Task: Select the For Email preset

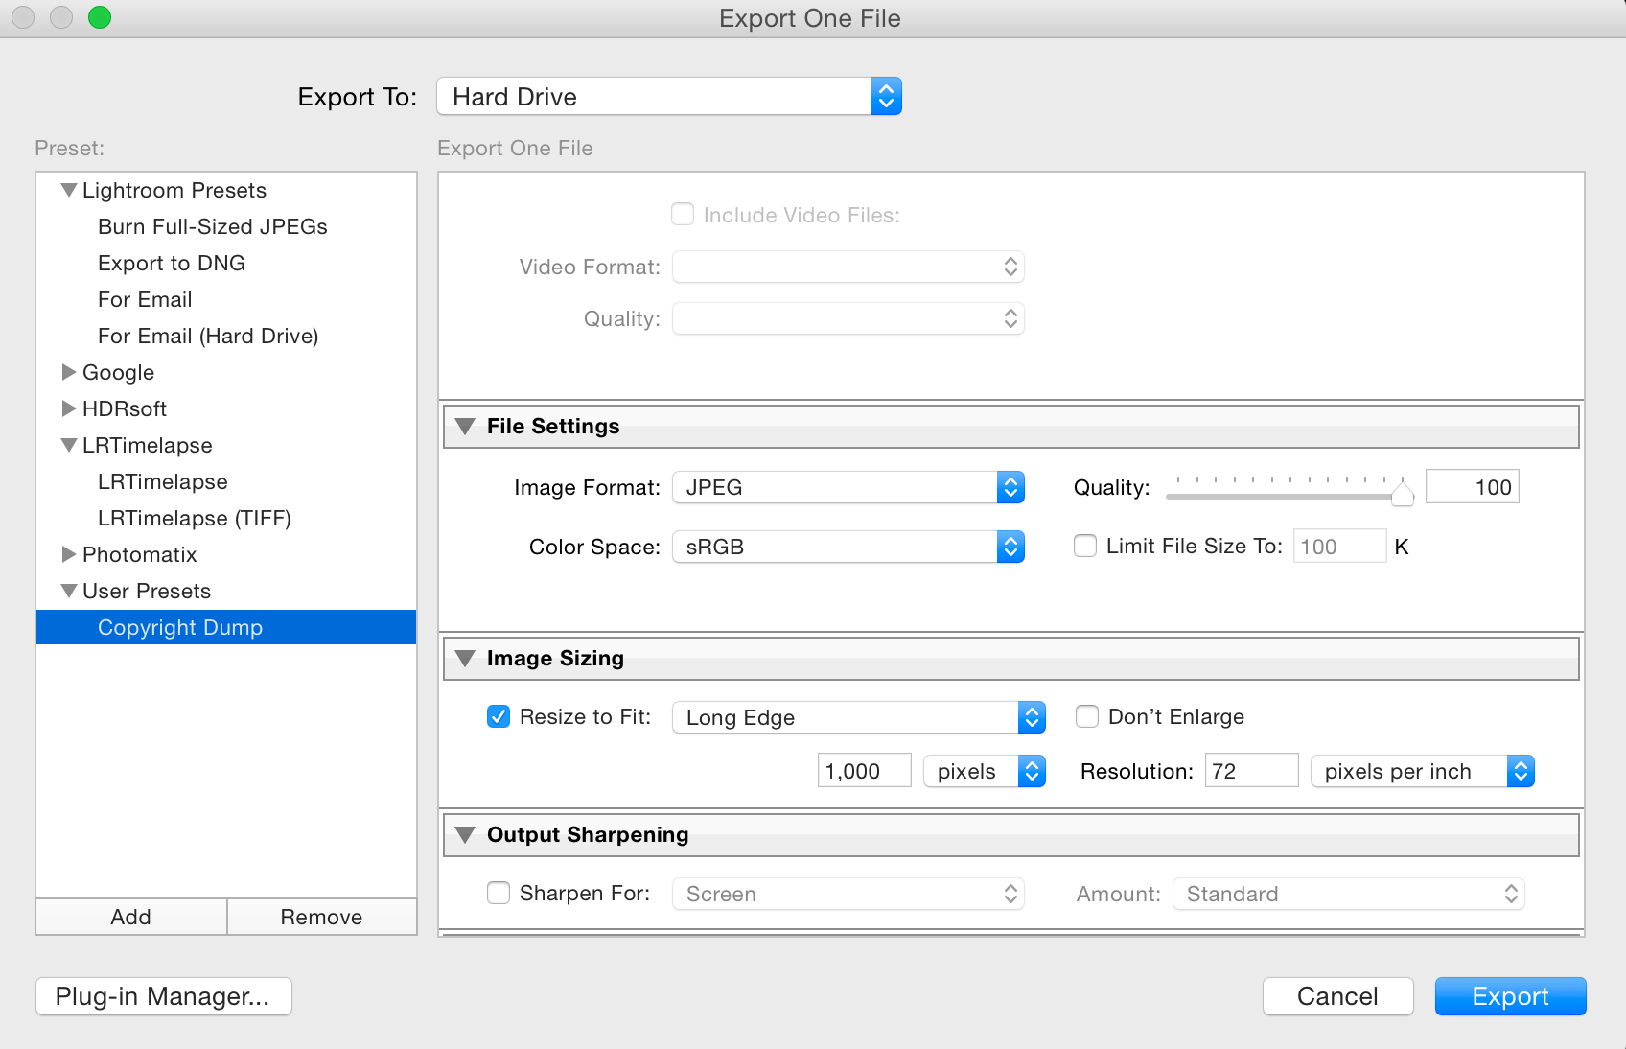Action: pos(145,299)
